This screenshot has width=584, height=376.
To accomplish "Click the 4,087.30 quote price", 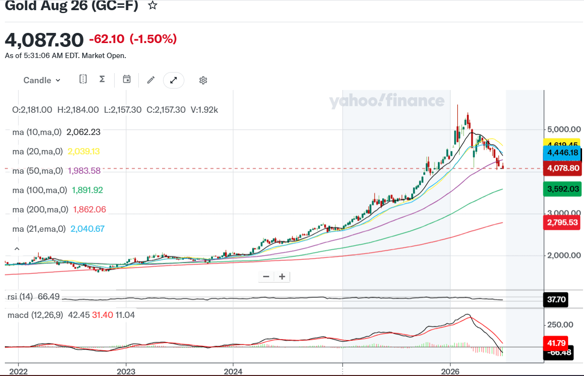I will [x=45, y=40].
